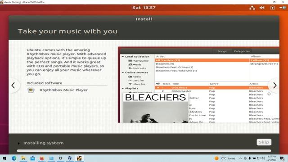Click the installation progress bar

(x=144, y=151)
